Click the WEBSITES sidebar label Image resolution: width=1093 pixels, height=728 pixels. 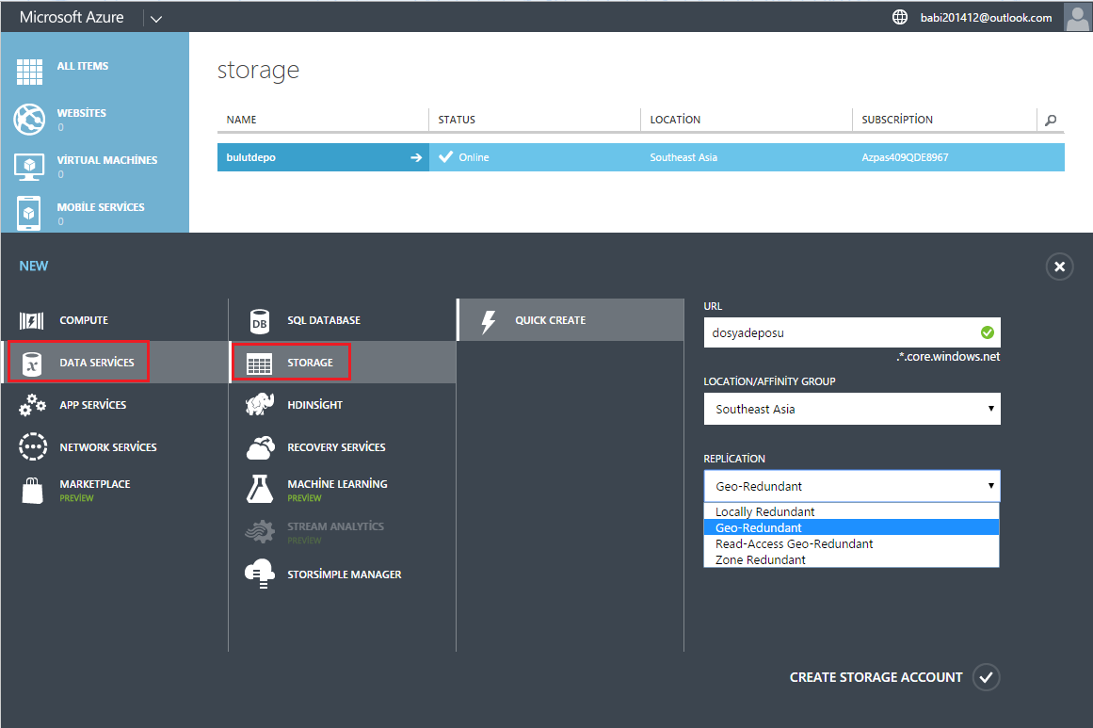[x=82, y=113]
